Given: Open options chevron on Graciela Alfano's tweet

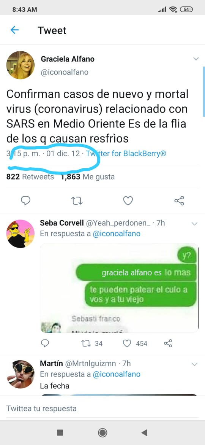Looking at the screenshot, I should click(196, 59).
